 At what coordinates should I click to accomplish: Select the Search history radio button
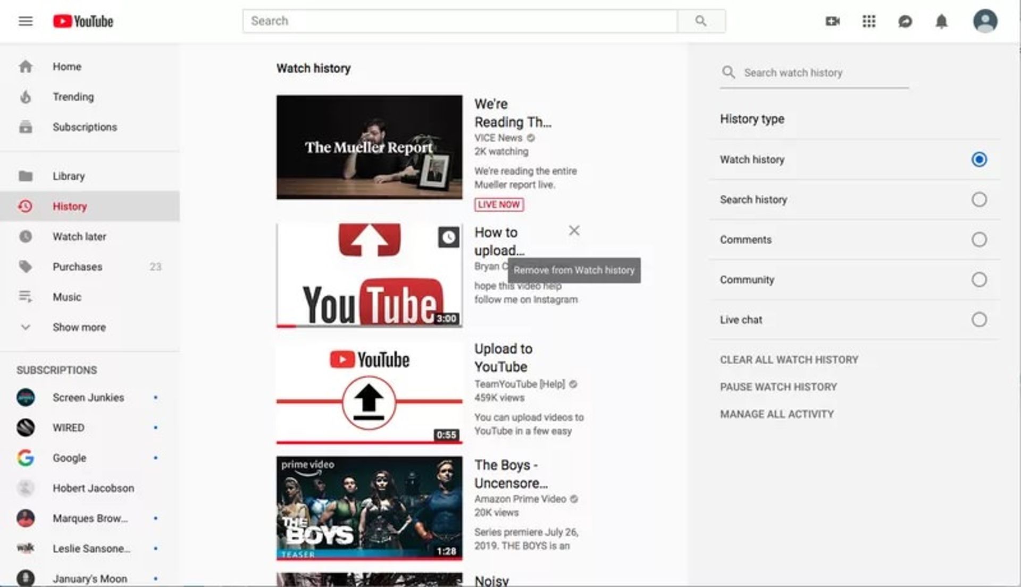tap(979, 199)
